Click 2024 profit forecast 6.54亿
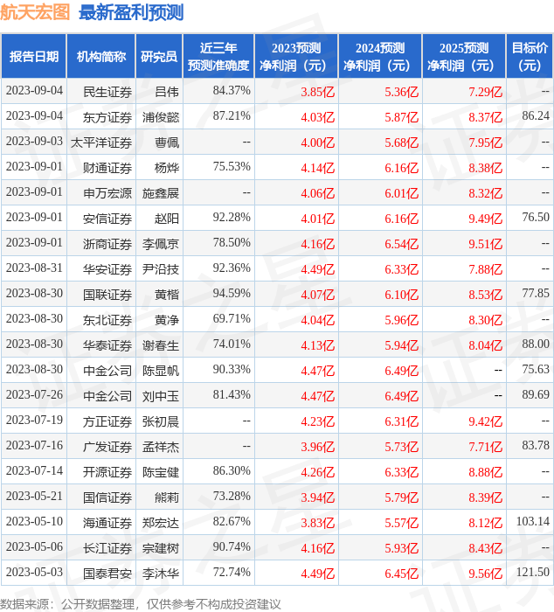 (x=401, y=244)
